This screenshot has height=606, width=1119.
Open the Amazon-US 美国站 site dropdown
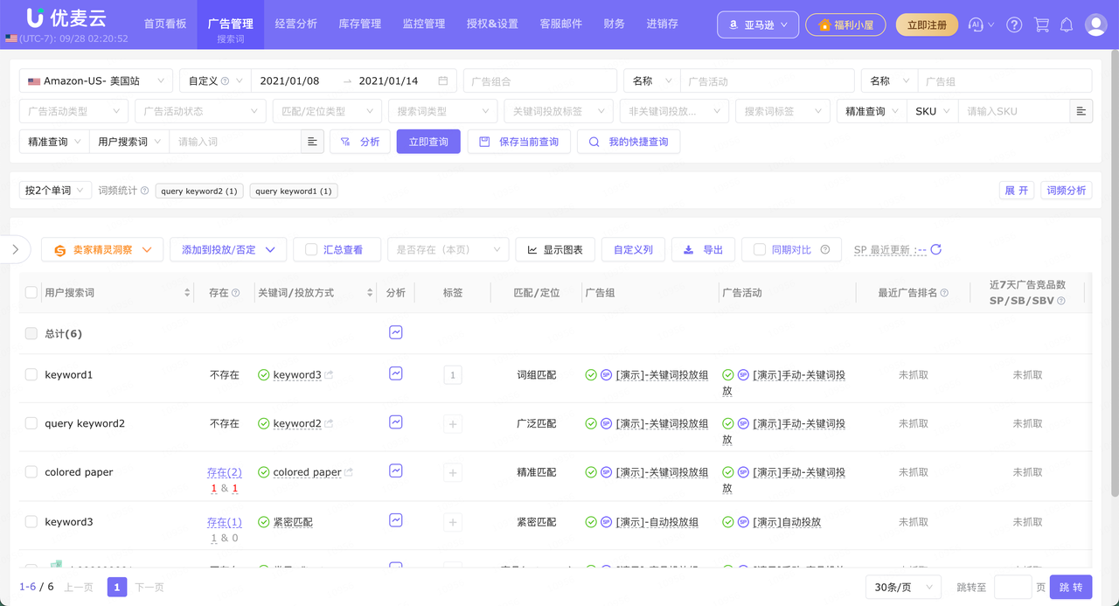click(x=96, y=80)
